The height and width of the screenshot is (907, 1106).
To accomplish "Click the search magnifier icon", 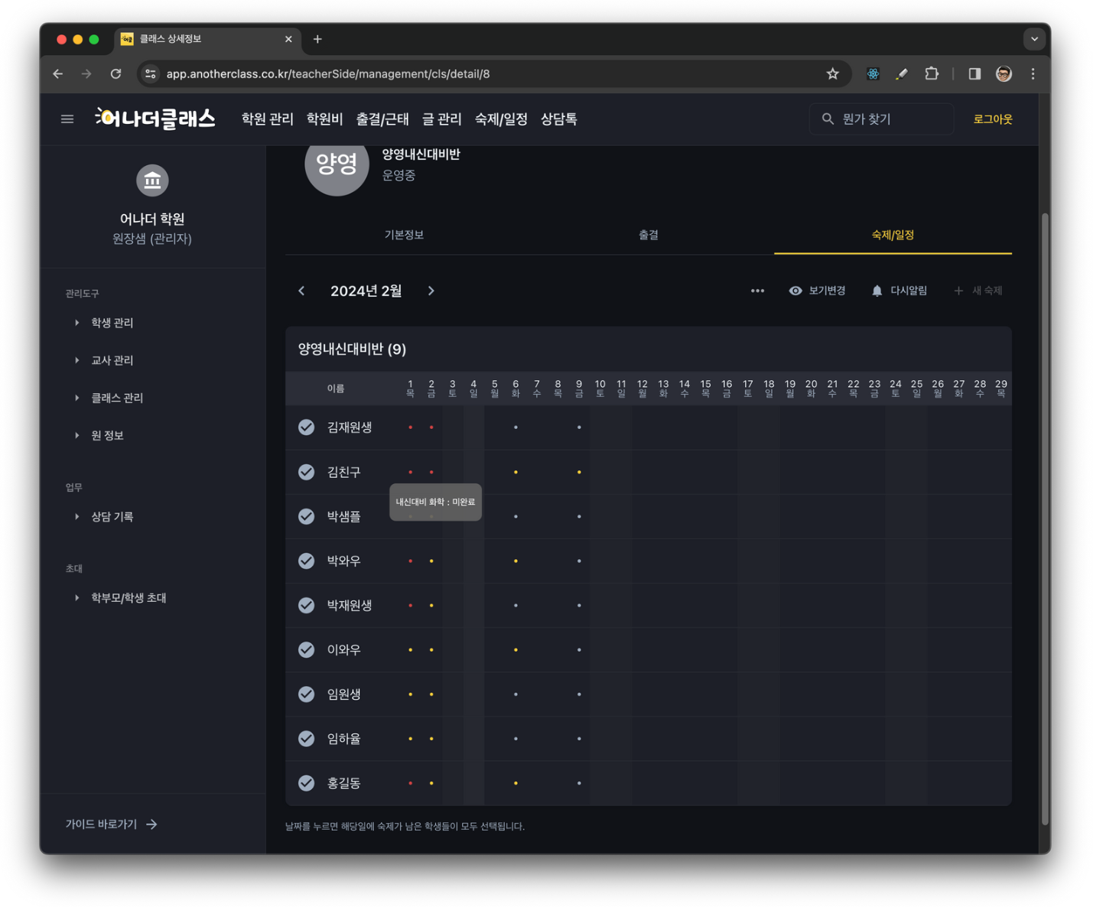I will click(x=828, y=119).
